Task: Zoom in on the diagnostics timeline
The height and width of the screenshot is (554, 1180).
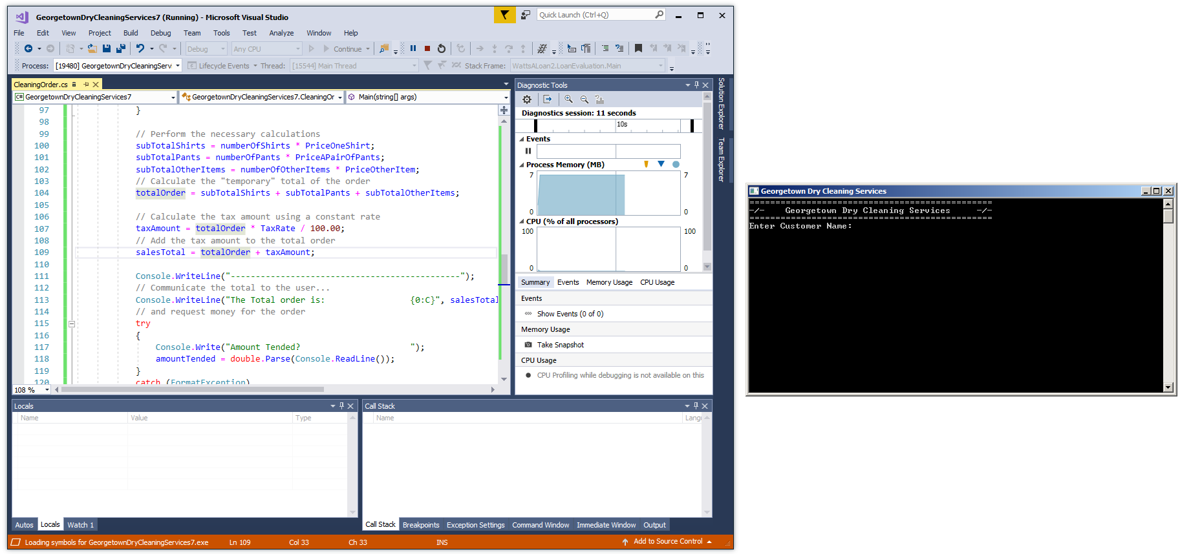Action: 568,99
